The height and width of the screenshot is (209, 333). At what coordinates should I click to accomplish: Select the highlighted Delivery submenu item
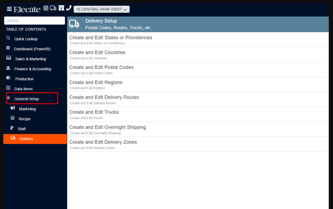[35, 139]
